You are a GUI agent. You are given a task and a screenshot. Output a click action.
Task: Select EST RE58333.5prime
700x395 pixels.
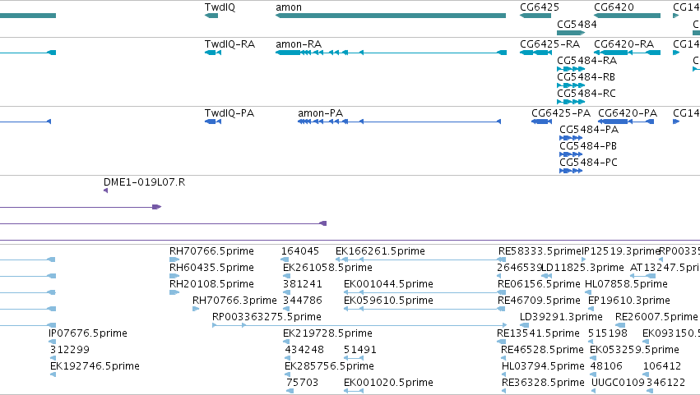click(540, 251)
